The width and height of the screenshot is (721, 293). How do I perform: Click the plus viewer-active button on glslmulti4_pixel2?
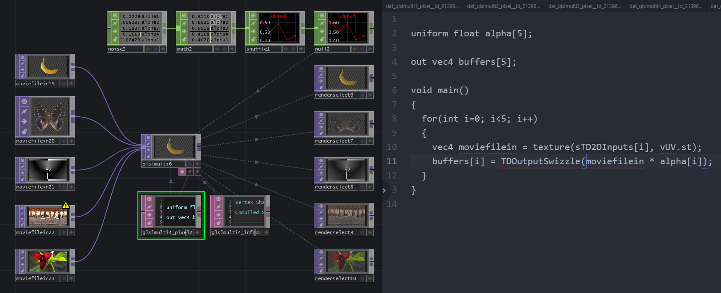click(197, 232)
